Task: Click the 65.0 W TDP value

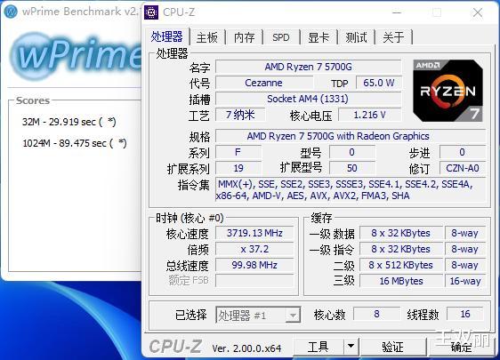Action: [378, 83]
